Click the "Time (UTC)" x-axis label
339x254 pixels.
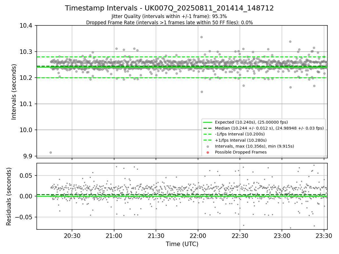[182, 244]
